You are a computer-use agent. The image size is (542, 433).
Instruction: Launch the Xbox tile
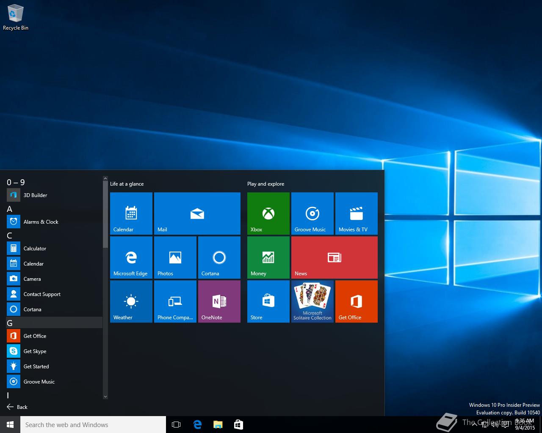click(x=268, y=214)
